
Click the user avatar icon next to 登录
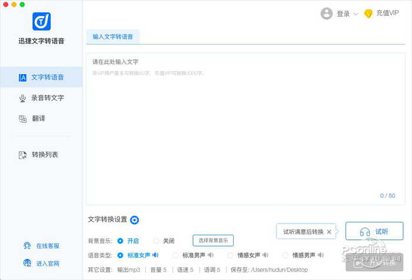click(327, 14)
